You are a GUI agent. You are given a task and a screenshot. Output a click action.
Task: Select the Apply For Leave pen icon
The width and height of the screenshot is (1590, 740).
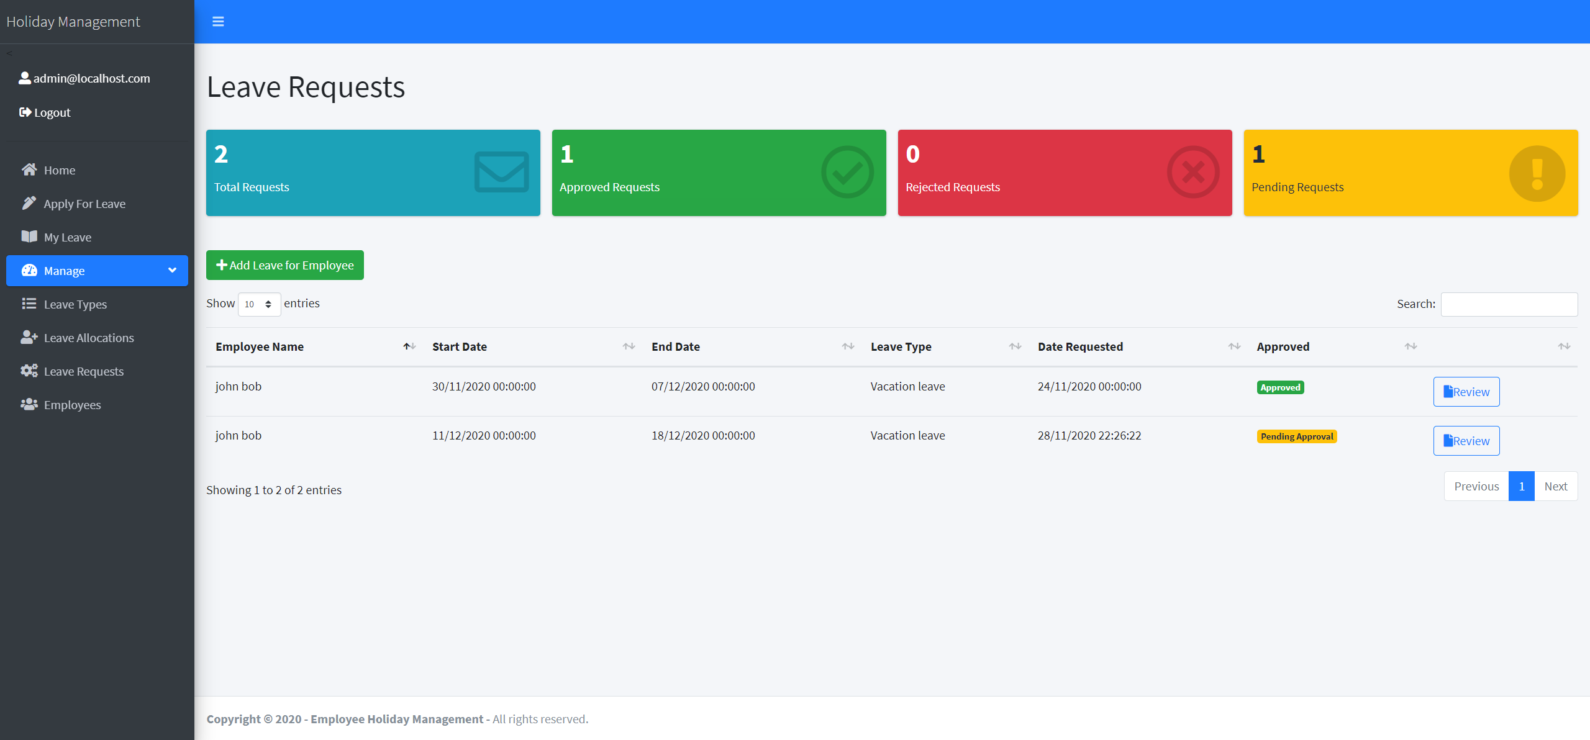click(x=29, y=203)
